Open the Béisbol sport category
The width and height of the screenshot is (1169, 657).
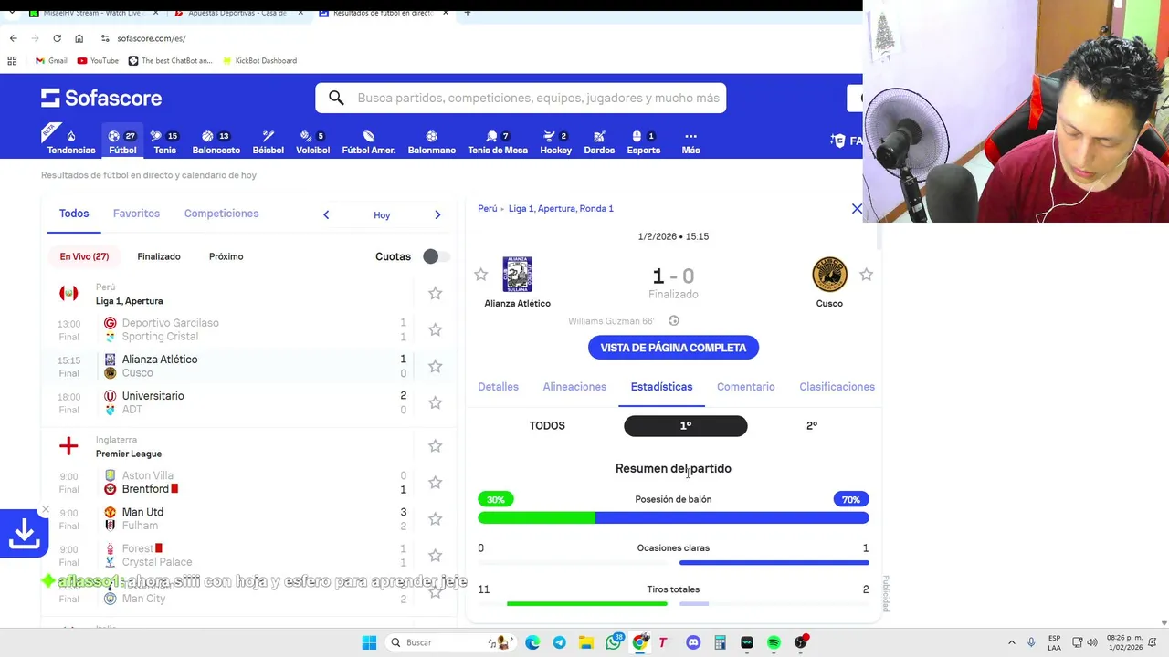click(x=268, y=141)
